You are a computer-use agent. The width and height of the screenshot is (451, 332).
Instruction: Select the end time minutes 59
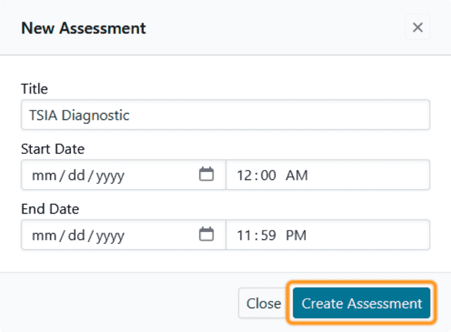point(268,235)
